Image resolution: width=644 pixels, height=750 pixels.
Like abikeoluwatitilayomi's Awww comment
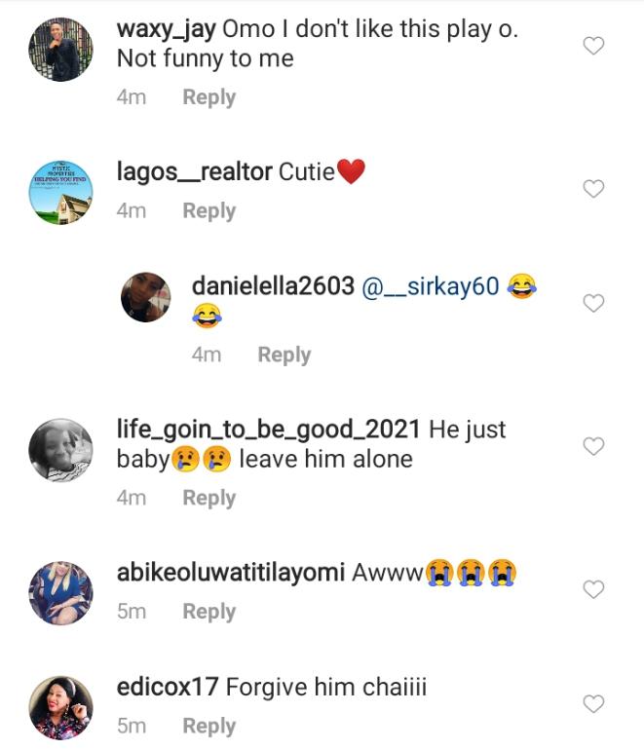pyautogui.click(x=593, y=589)
